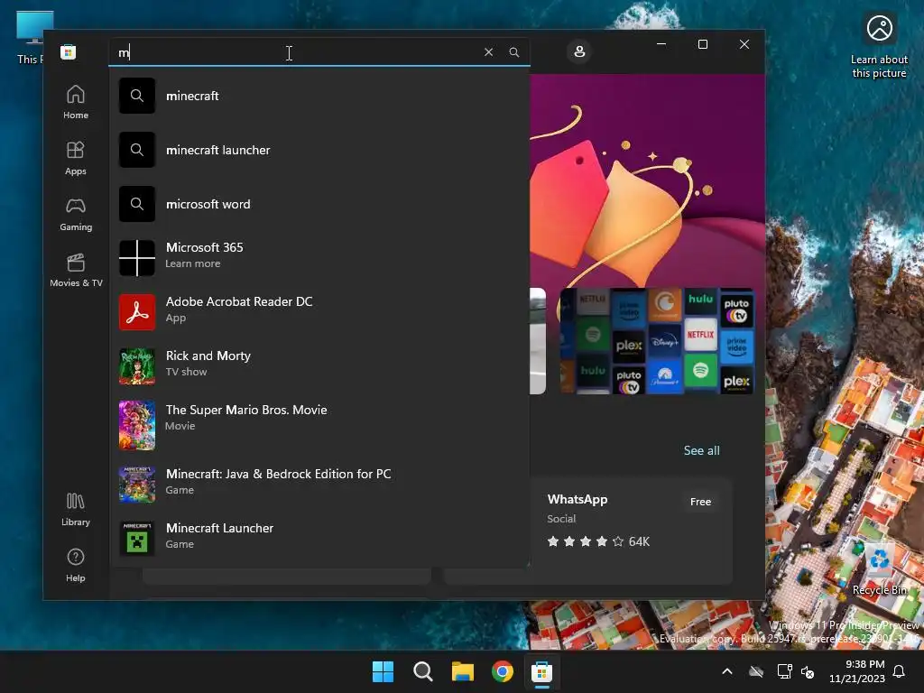The width and height of the screenshot is (924, 693).
Task: Launch Google Chrome from the taskbar
Action: coord(502,671)
